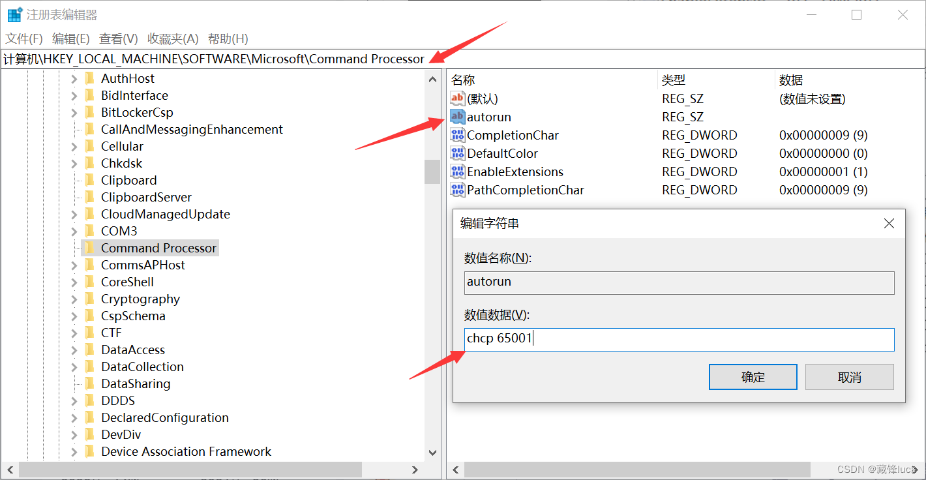
Task: Expand the DevDiv tree node
Action: click(x=74, y=435)
